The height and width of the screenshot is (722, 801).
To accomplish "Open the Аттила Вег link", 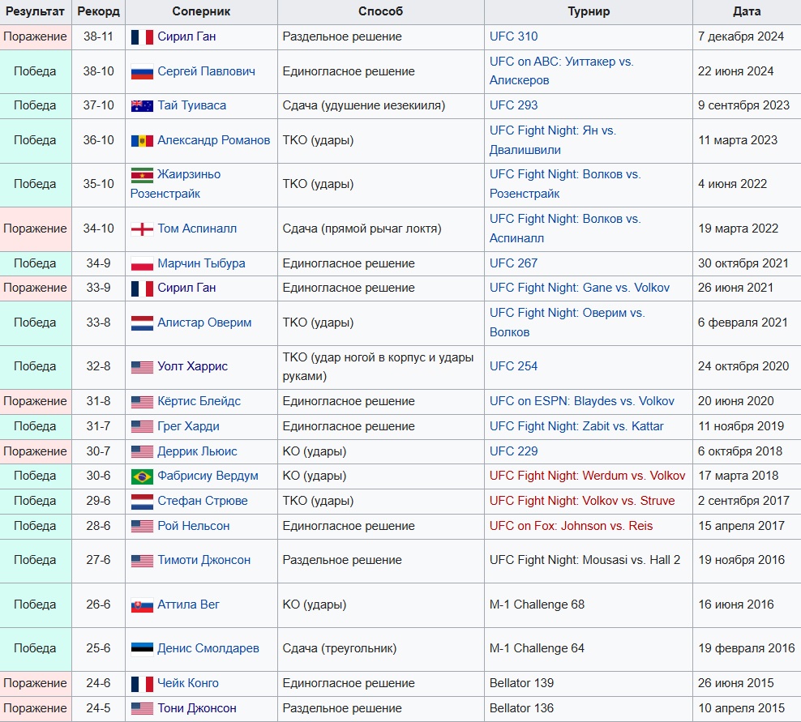I will pyautogui.click(x=188, y=605).
